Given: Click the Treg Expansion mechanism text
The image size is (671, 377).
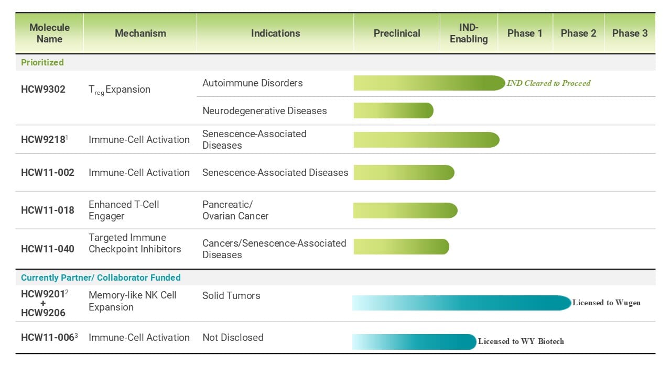Looking at the screenshot, I should coord(120,90).
